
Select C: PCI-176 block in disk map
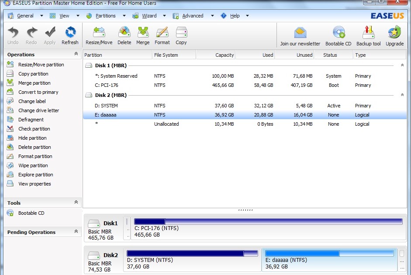pos(269,228)
